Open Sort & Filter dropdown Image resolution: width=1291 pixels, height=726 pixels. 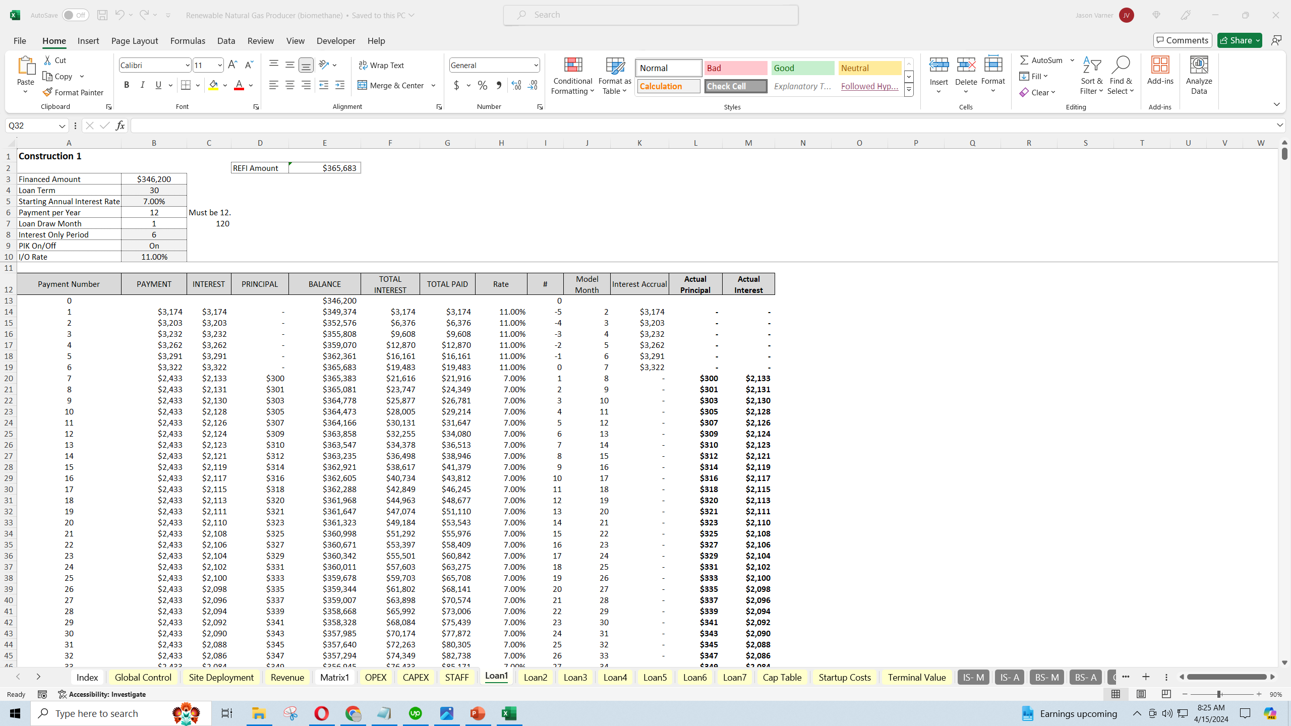(x=1091, y=76)
